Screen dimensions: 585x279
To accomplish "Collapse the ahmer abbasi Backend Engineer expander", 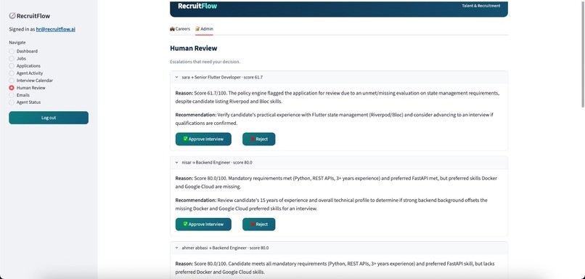I will point(339,248).
